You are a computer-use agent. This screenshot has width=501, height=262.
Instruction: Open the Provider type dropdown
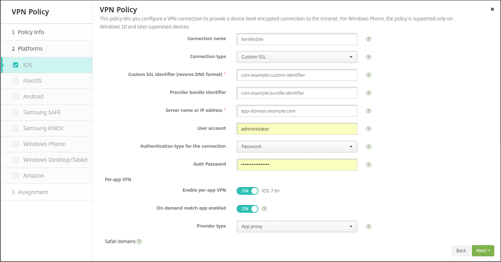297,226
